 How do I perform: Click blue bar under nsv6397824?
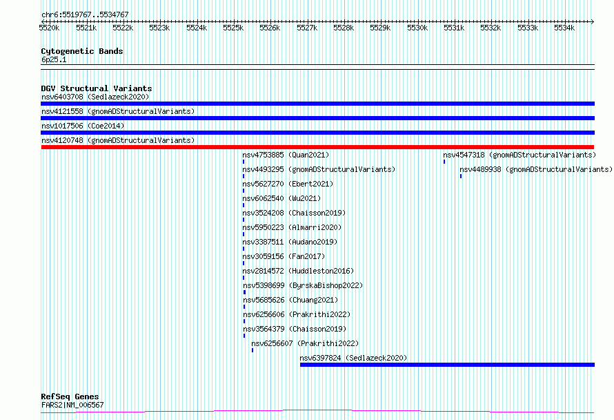tap(447, 365)
